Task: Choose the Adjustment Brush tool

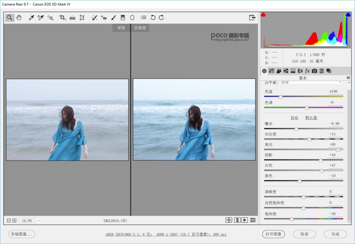Action: pos(114,18)
